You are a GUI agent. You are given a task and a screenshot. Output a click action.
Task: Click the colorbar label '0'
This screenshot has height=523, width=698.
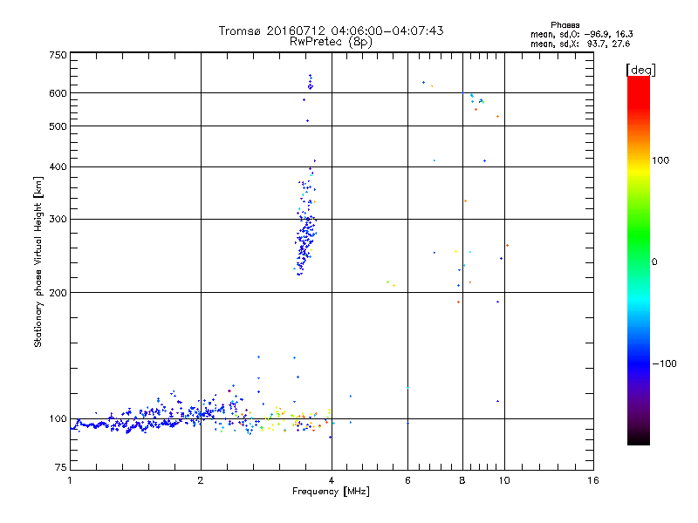654,262
